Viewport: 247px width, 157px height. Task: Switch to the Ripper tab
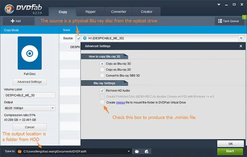click(91, 12)
